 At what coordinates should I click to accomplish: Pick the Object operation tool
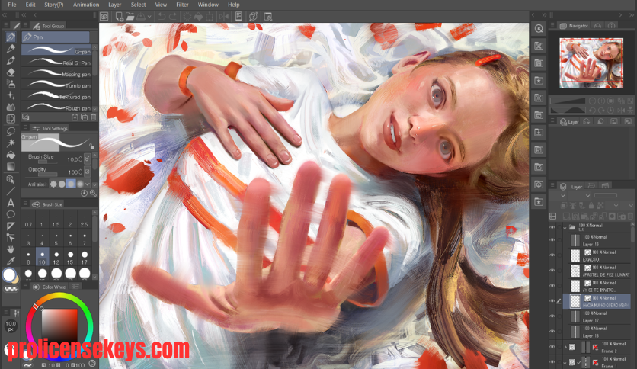pyautogui.click(x=11, y=179)
